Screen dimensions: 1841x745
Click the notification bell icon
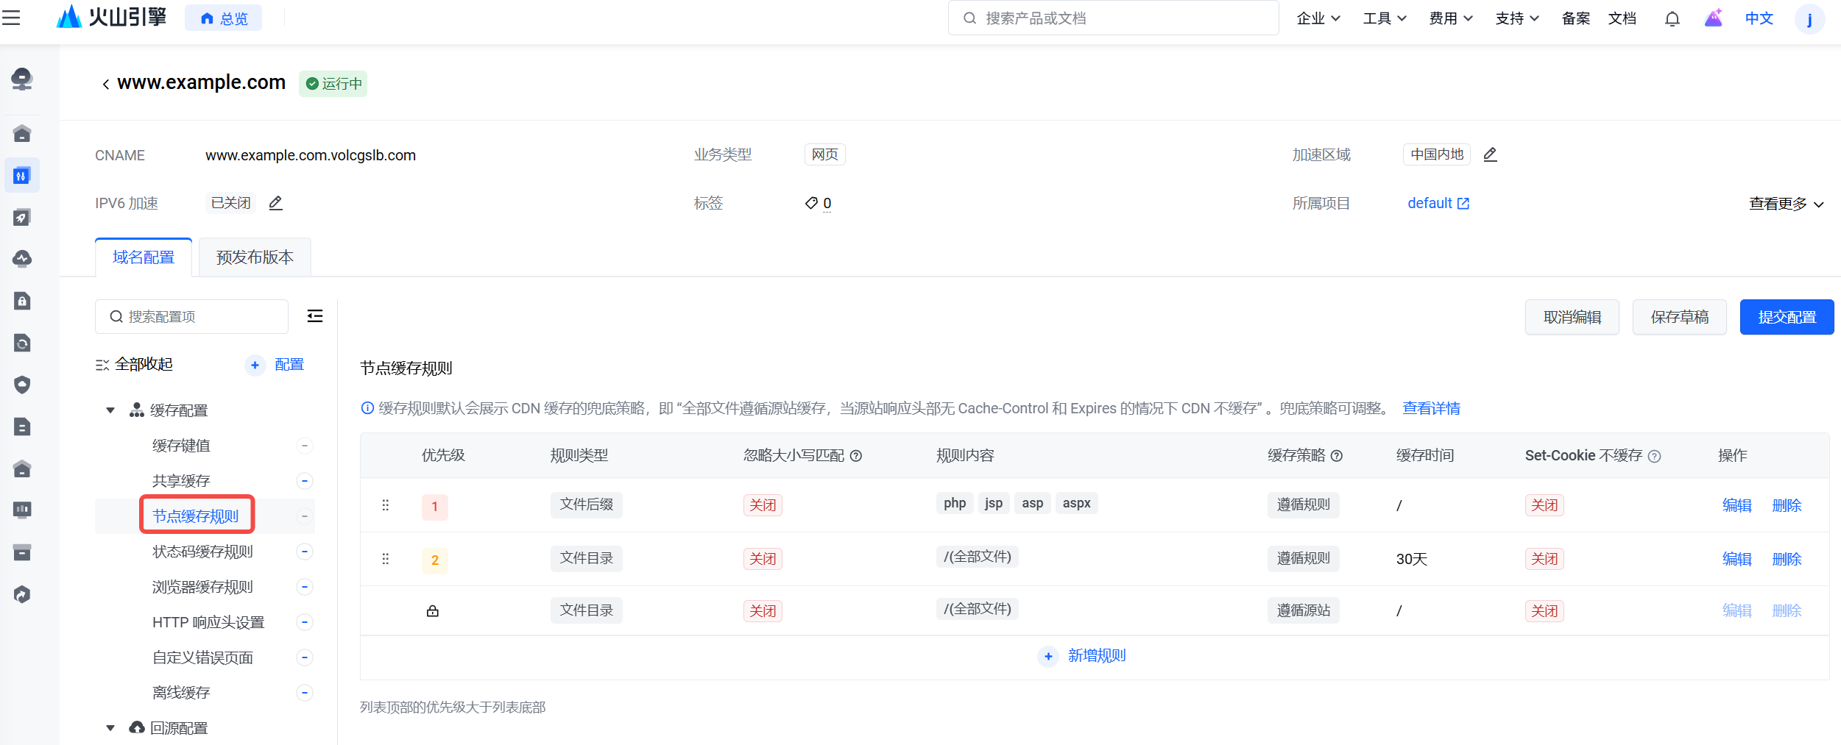tap(1672, 18)
